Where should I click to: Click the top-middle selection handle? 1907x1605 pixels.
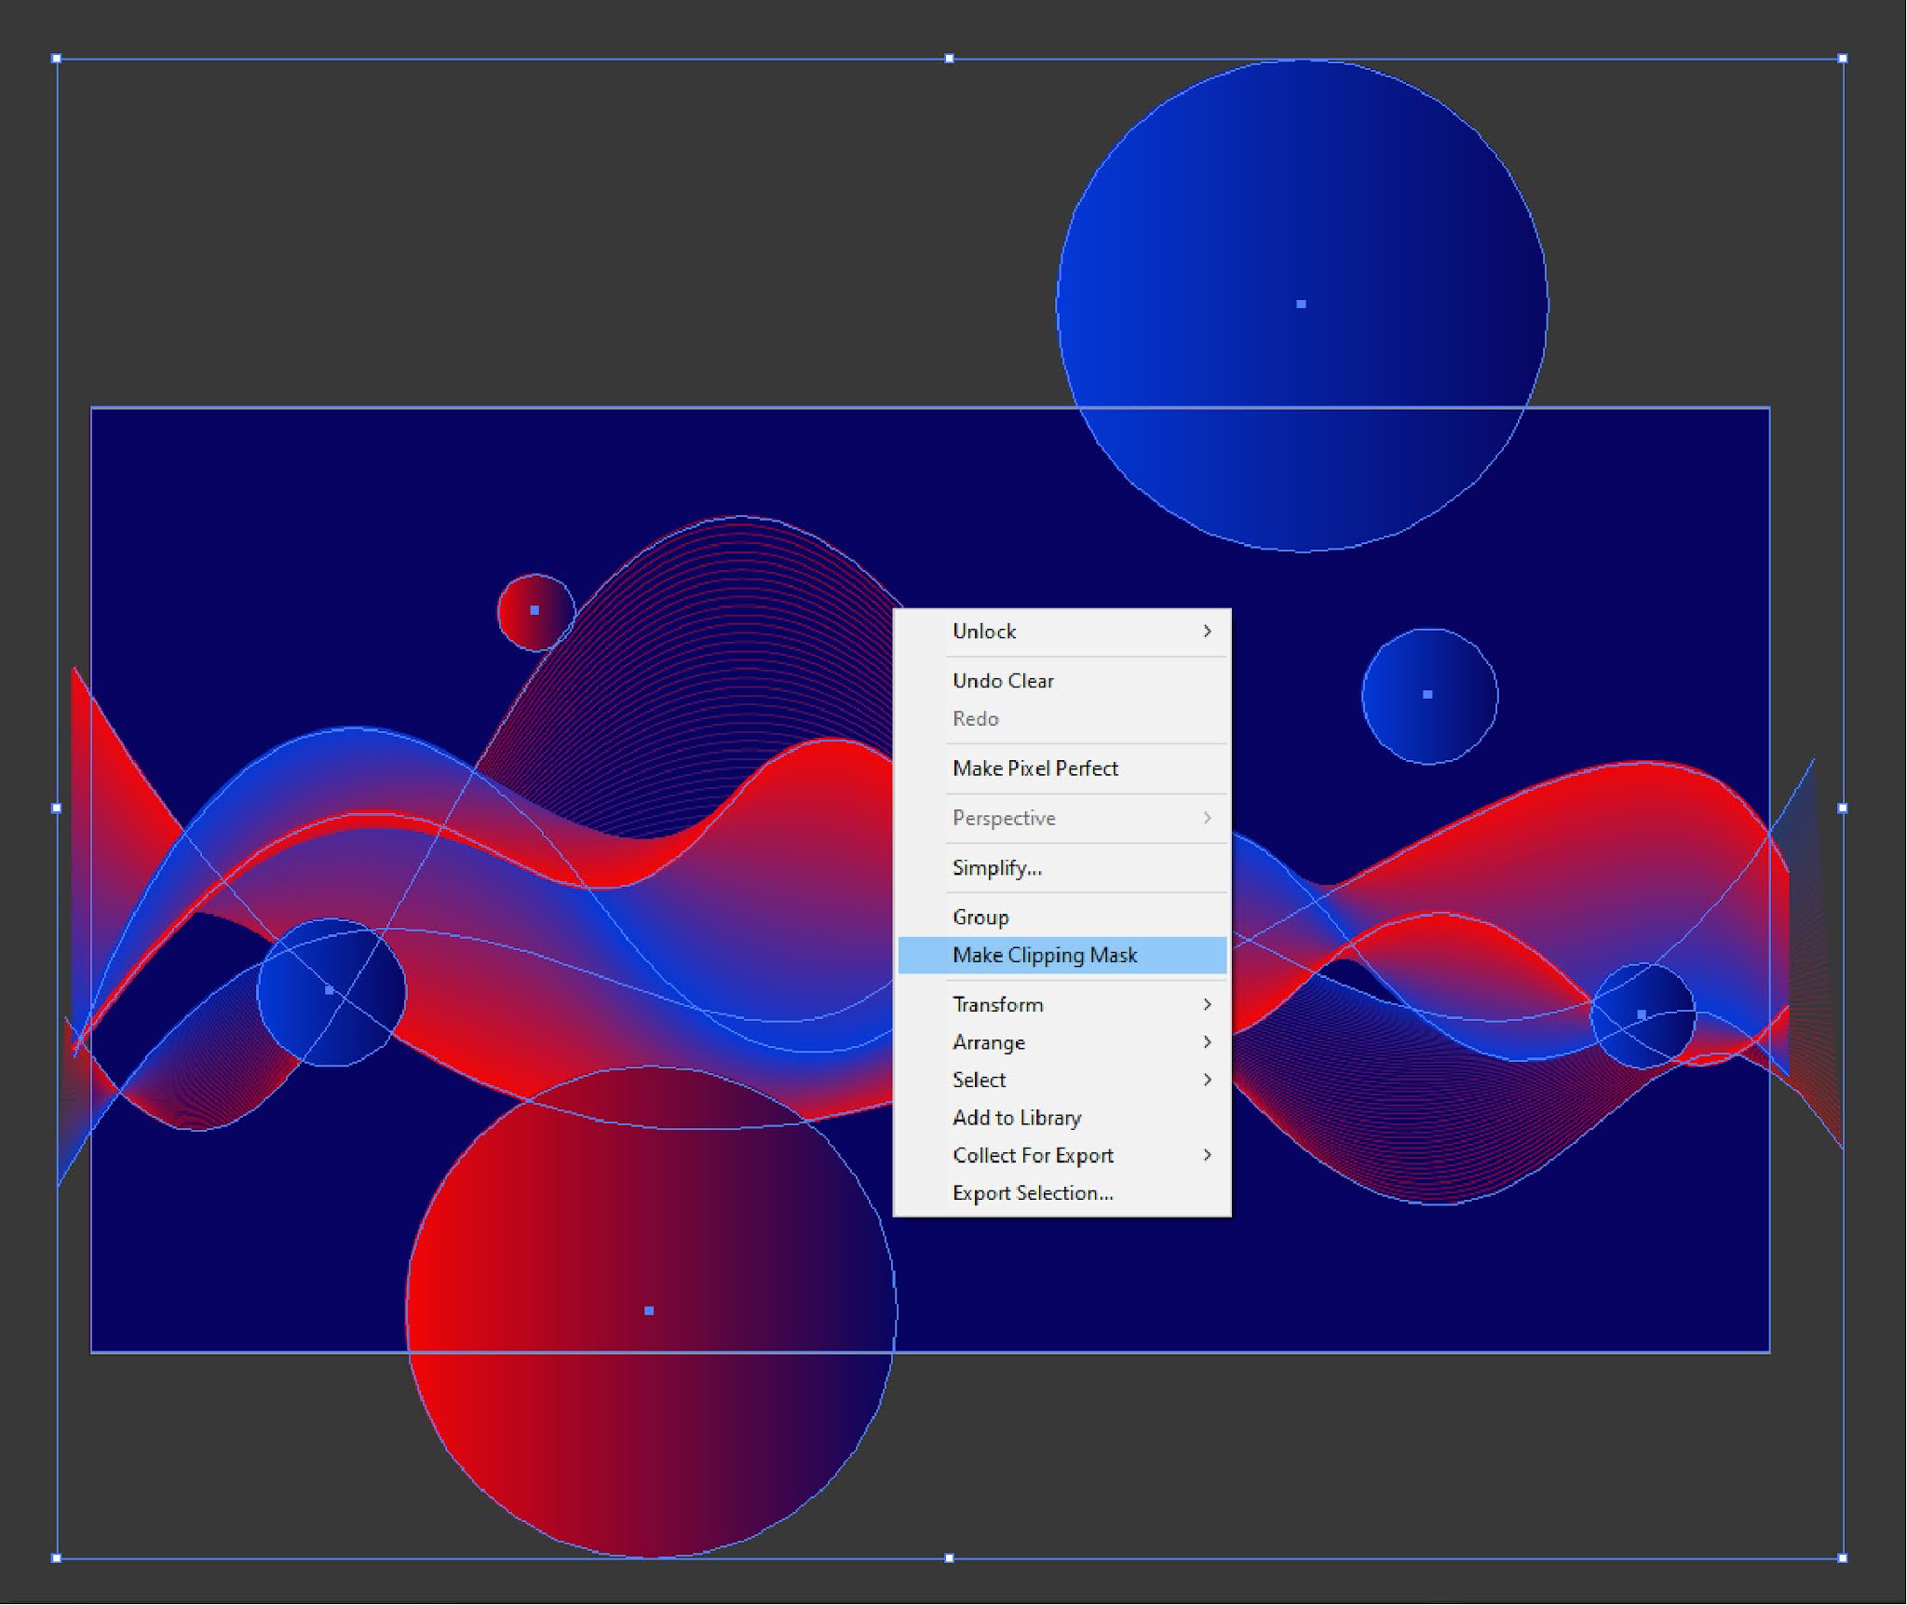(949, 56)
